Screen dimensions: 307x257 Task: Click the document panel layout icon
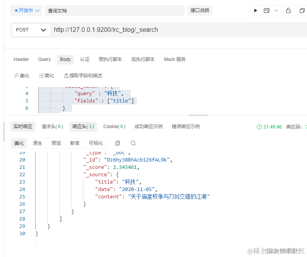267,10
